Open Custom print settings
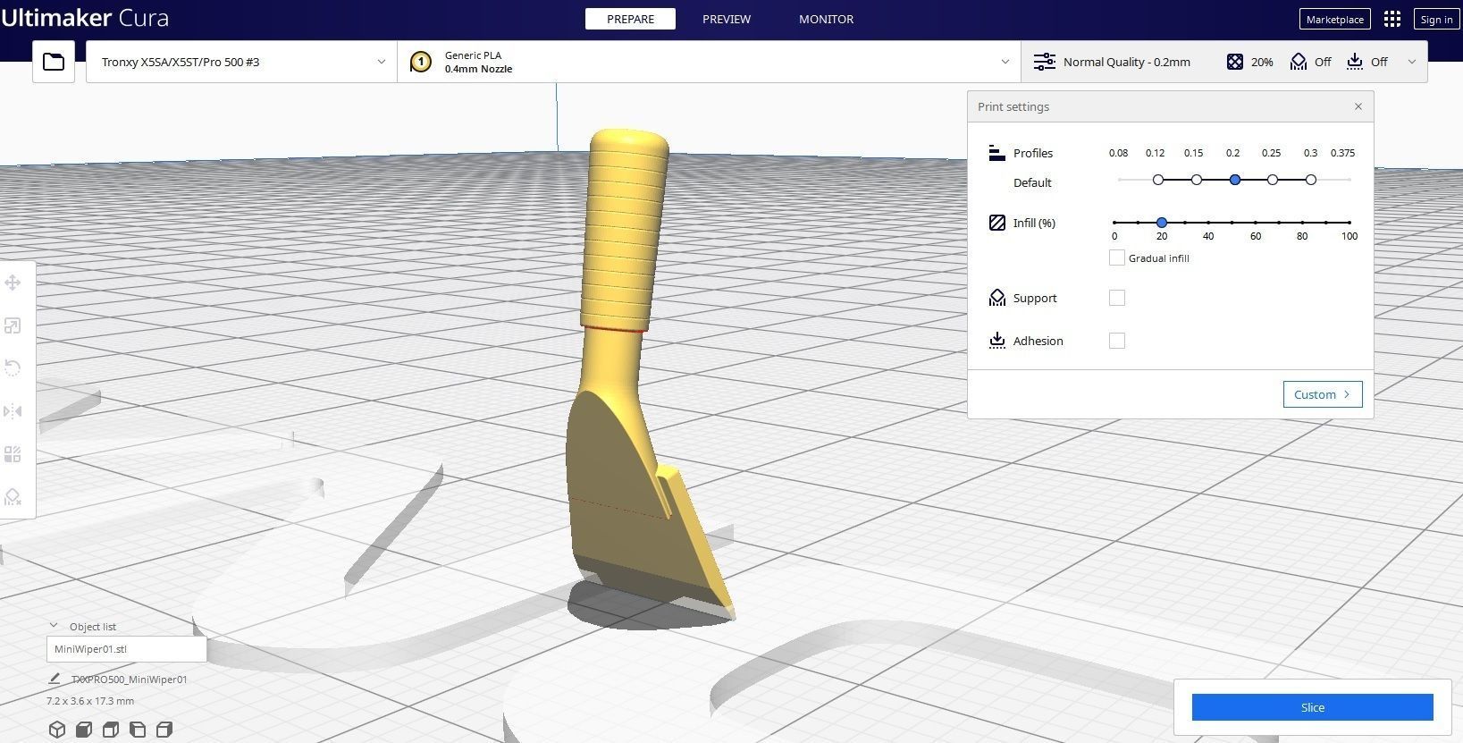Image resolution: width=1463 pixels, height=743 pixels. tap(1323, 394)
